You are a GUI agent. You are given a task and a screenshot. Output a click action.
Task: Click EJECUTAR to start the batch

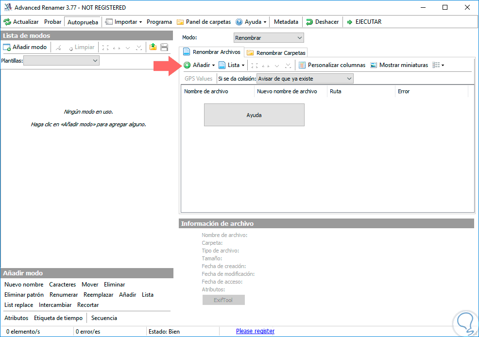364,22
